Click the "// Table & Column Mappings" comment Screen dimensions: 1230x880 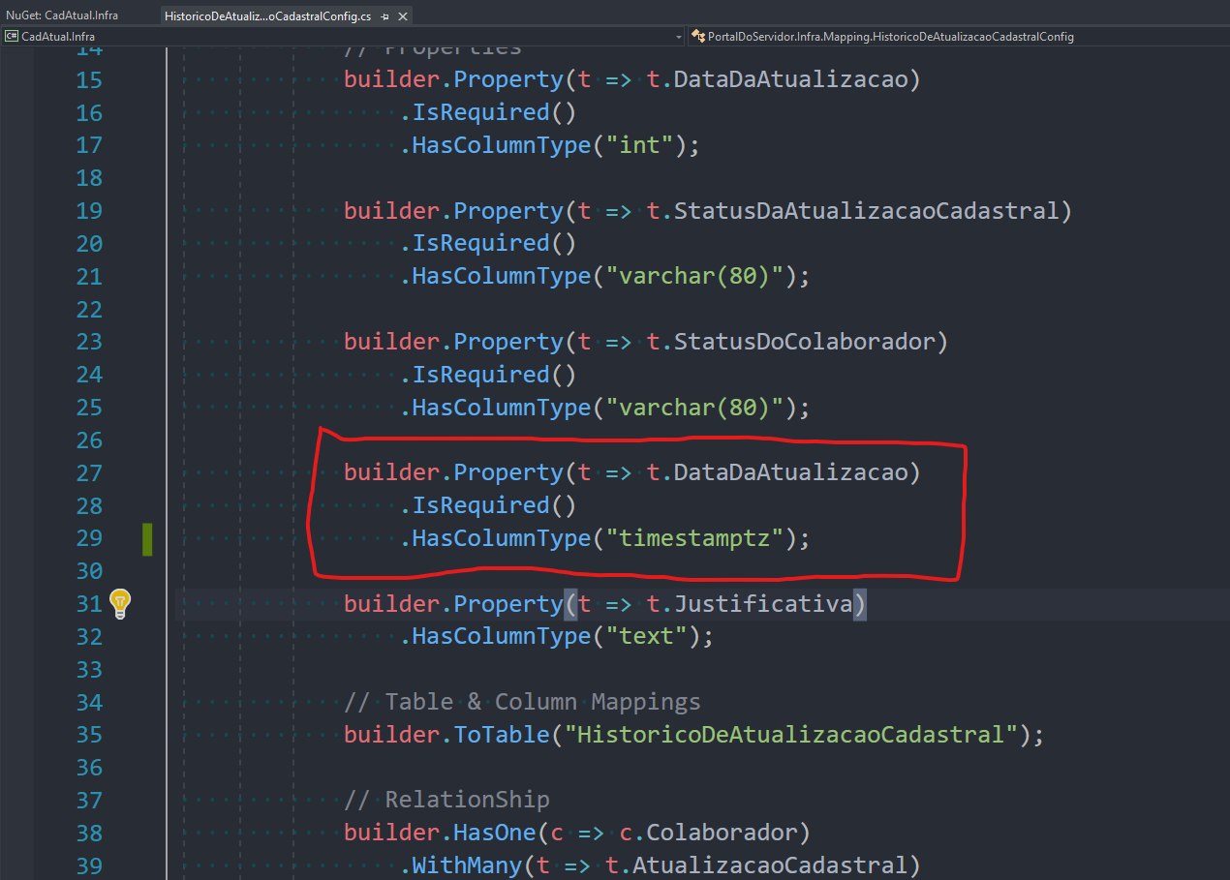point(522,702)
